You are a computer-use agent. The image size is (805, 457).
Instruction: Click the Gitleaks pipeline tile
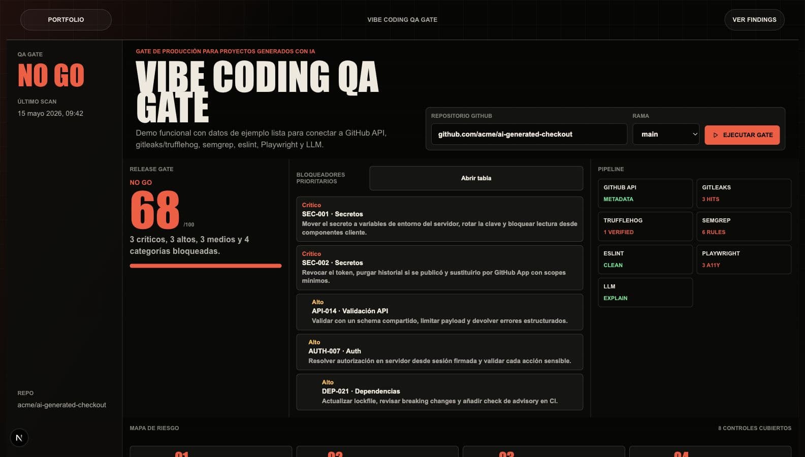coord(744,193)
